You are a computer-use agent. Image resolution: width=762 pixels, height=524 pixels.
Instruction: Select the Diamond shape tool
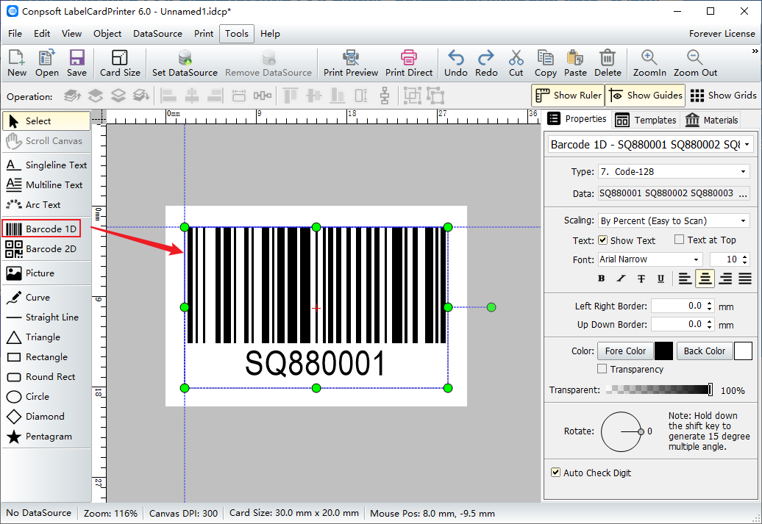click(46, 417)
